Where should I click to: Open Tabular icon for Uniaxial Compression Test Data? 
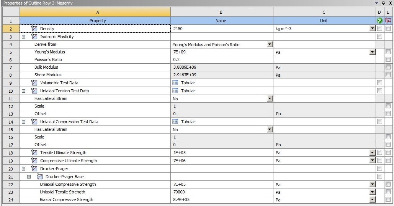(175, 122)
